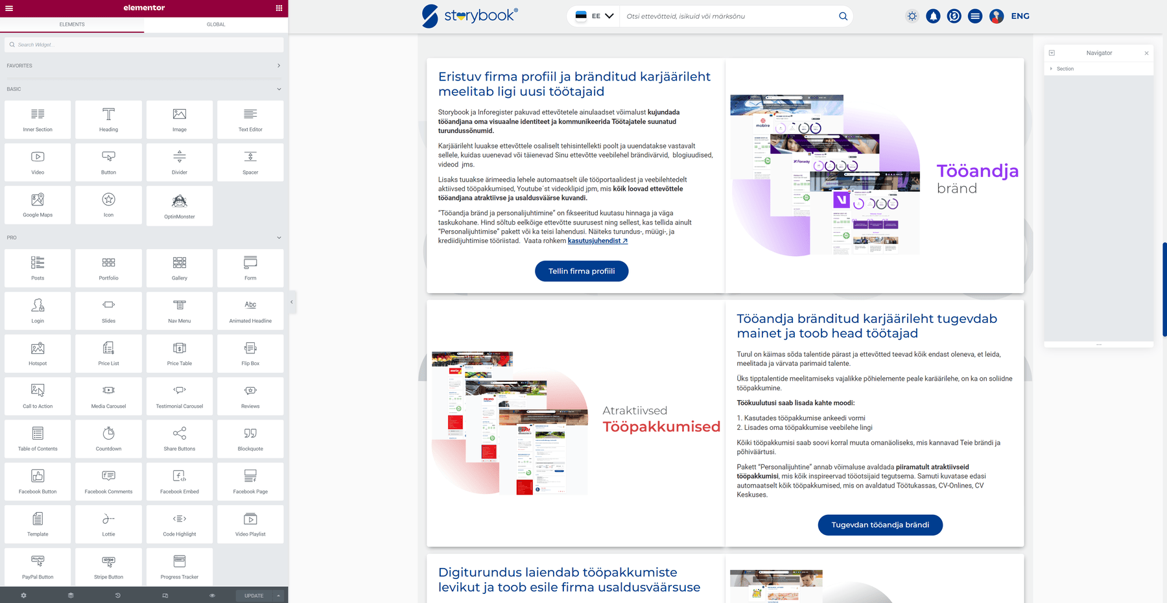Image resolution: width=1167 pixels, height=603 pixels.
Task: Click the notification bell icon
Action: [933, 16]
